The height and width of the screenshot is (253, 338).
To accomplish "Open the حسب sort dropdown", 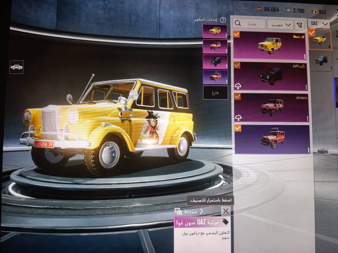I will [280, 25].
